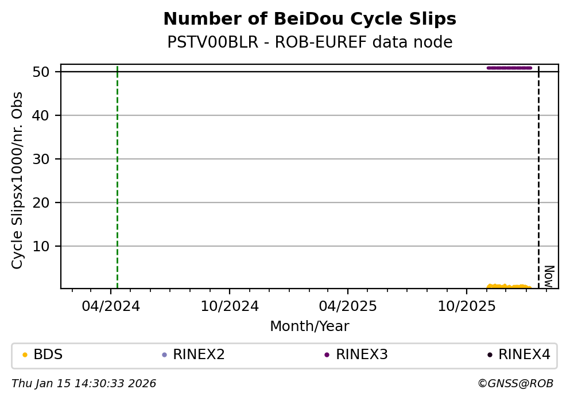The width and height of the screenshot is (570, 401).
Task: Select the RINEX2 legend label
Action: 199,355
